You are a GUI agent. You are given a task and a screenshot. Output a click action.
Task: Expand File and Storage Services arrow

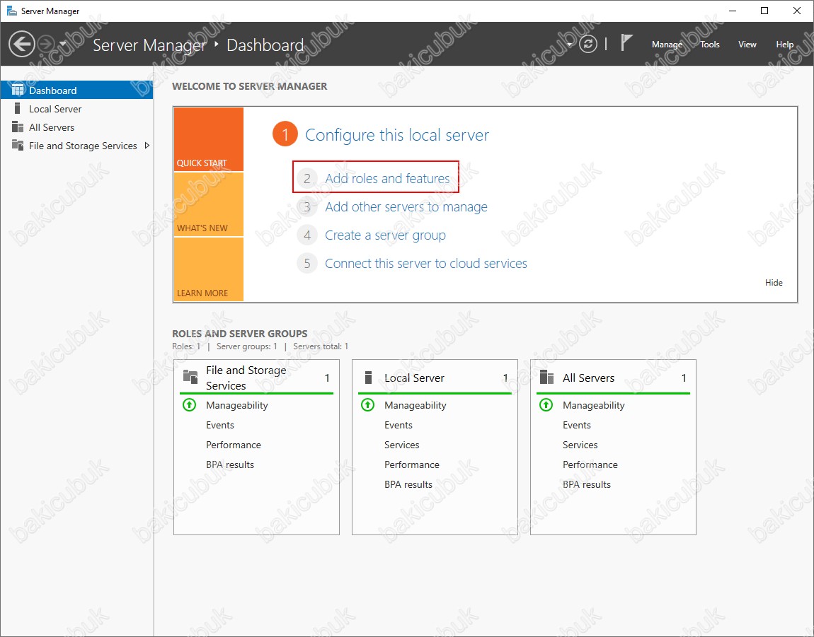(147, 146)
